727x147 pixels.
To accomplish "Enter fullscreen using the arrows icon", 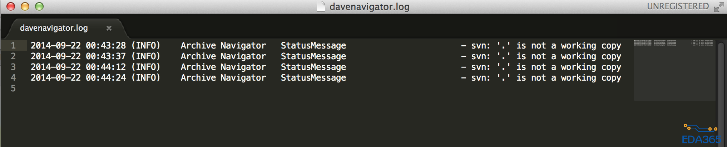I will 718,7.
